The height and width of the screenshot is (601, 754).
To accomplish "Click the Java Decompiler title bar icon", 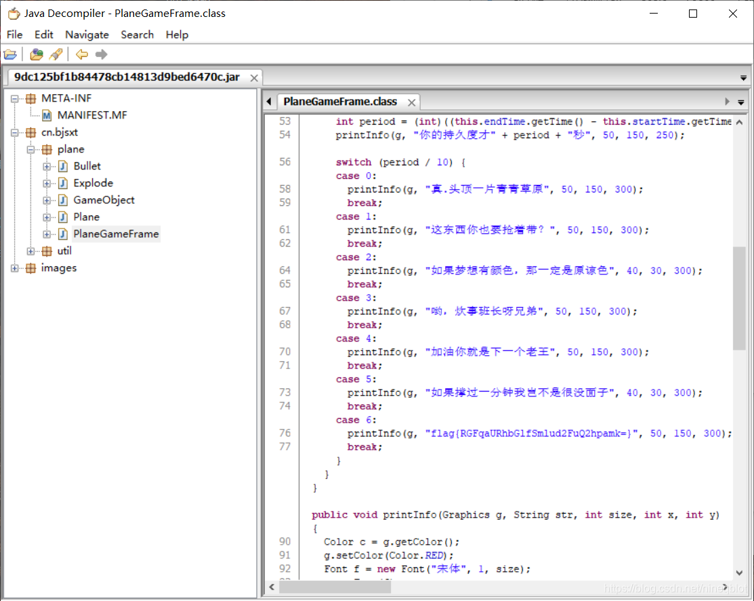I will [x=14, y=14].
